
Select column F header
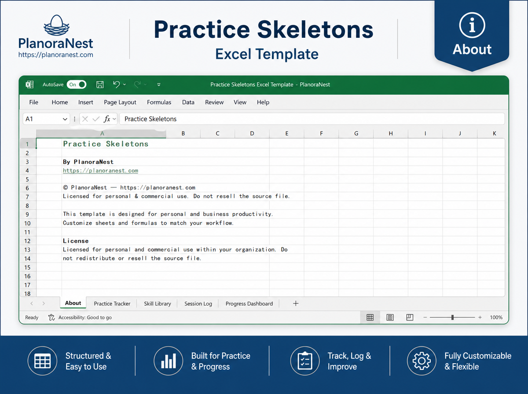click(321, 133)
